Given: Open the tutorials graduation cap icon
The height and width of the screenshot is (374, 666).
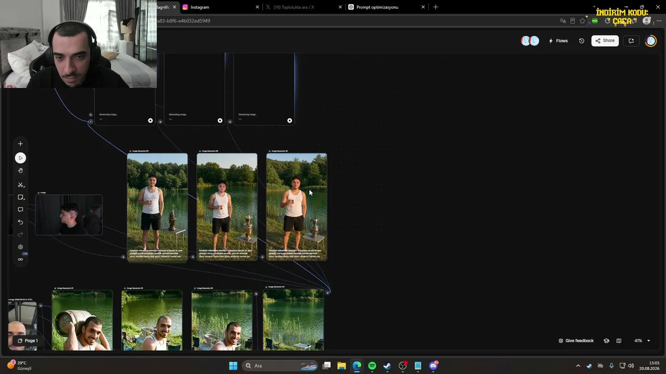Looking at the screenshot, I should [x=606, y=341].
